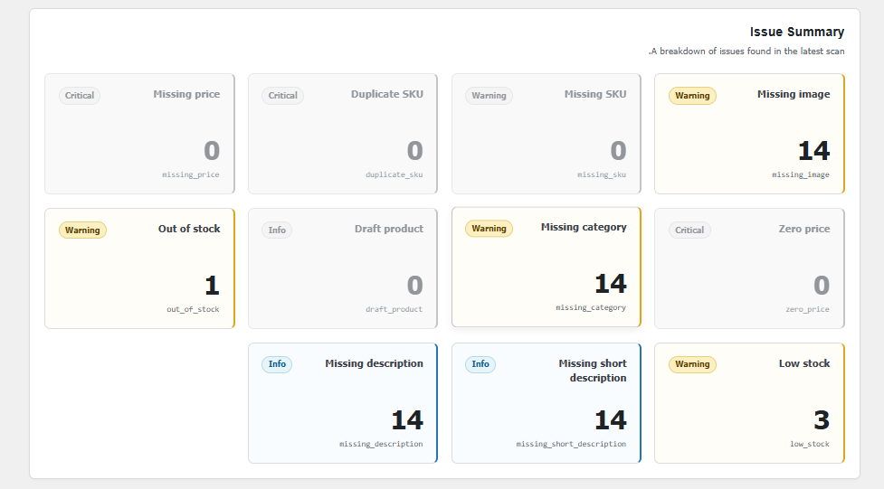Image resolution: width=884 pixels, height=489 pixels.
Task: Open the Duplicate SKU issue card
Action: [343, 134]
